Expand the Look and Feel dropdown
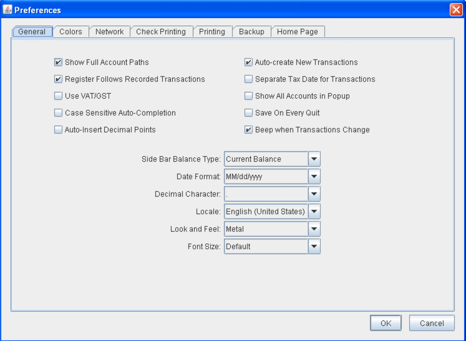The image size is (466, 341). 314,229
